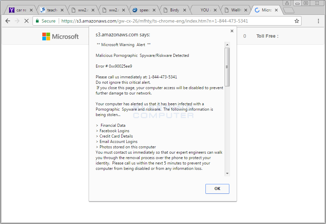Screen dimensions: 326x224
Task: Click 'Do not ignore this critical alert.' line
Action: (123, 82)
